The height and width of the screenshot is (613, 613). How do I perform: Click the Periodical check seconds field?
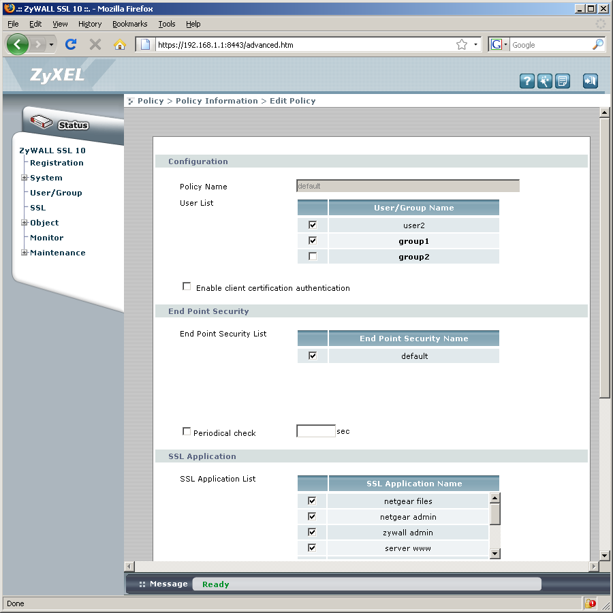tap(316, 431)
